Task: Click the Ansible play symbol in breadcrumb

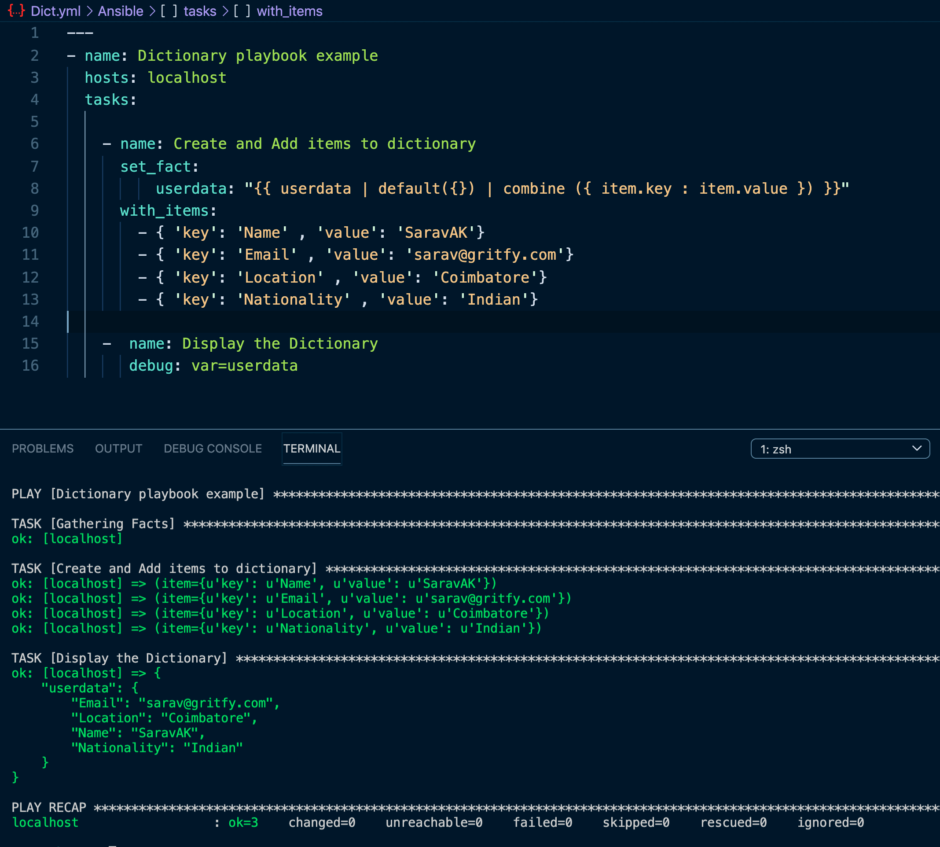Action: click(x=120, y=11)
